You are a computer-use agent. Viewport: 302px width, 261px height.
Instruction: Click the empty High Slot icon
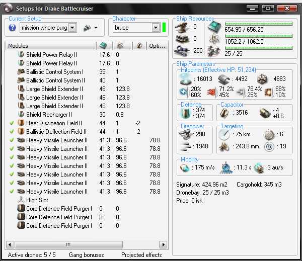21,200
